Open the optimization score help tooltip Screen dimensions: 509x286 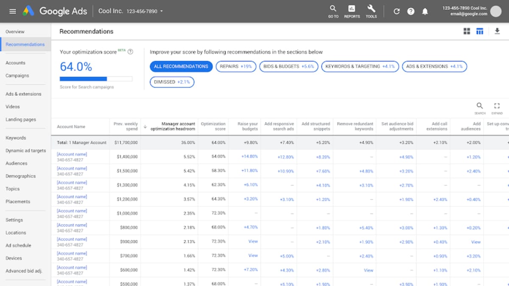point(131,52)
